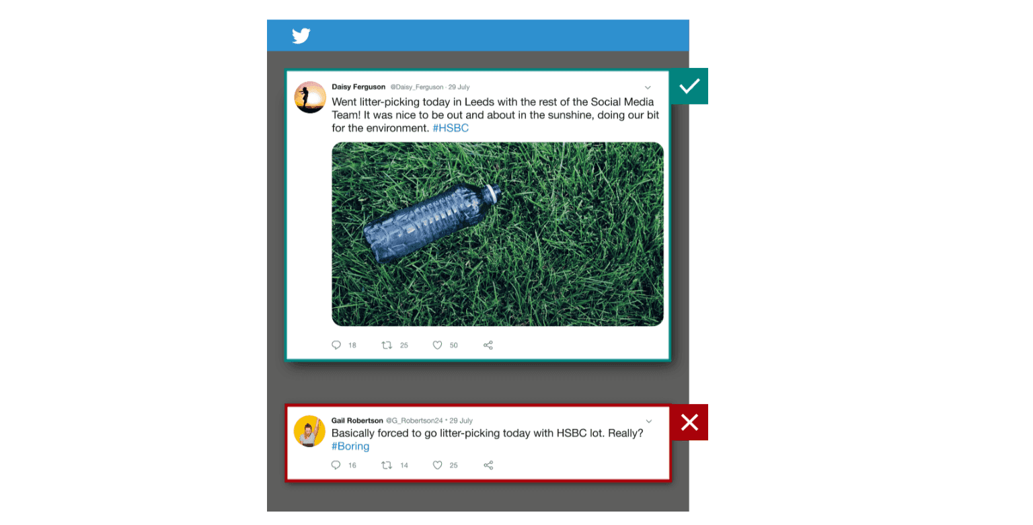The width and height of the screenshot is (1033, 525).
Task: Expand options chevron on Gail Robertson's tweet
Action: [x=648, y=421]
